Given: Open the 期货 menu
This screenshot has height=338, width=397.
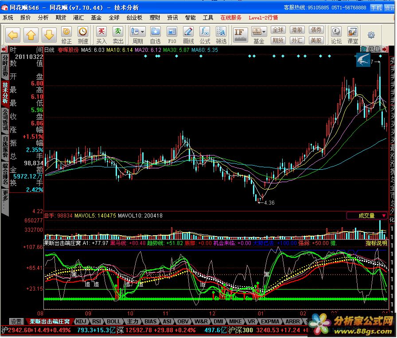Looking at the screenshot, I should pos(61,18).
